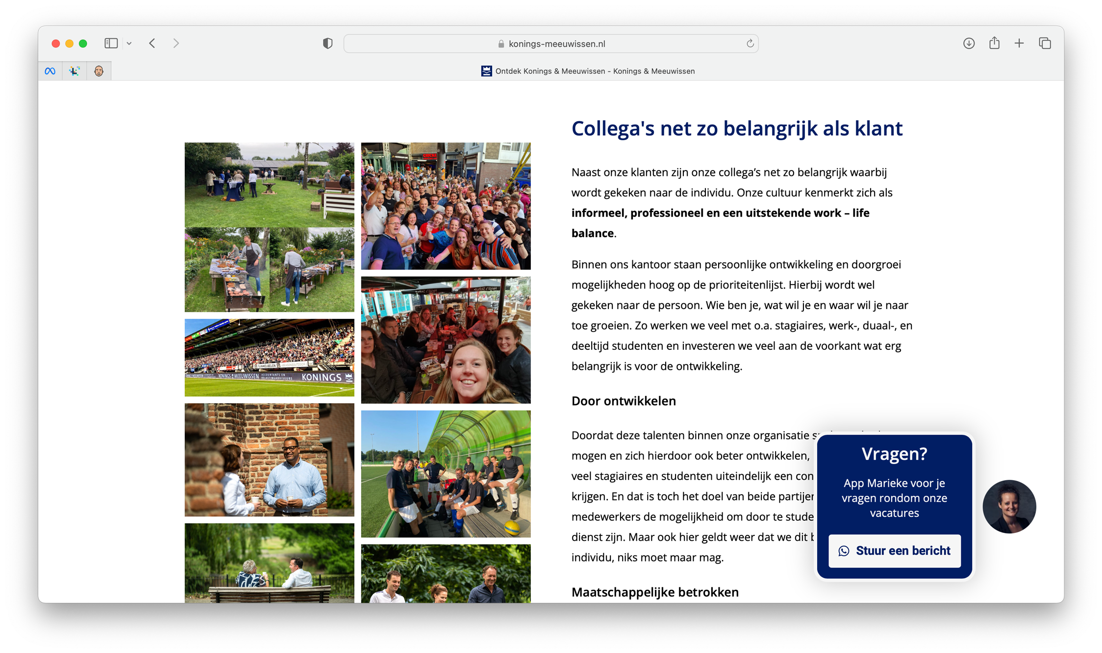Image resolution: width=1102 pixels, height=653 pixels.
Task: Open the pinned face avatar tab
Action: pyautogui.click(x=99, y=71)
